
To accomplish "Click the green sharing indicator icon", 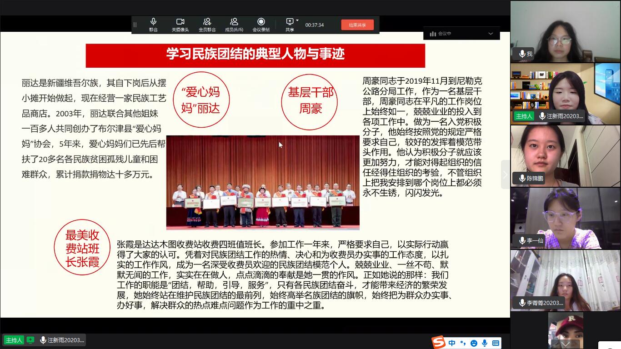I will pos(30,340).
